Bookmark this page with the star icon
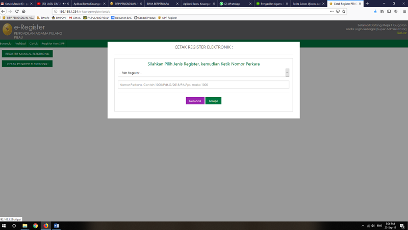 [344, 11]
